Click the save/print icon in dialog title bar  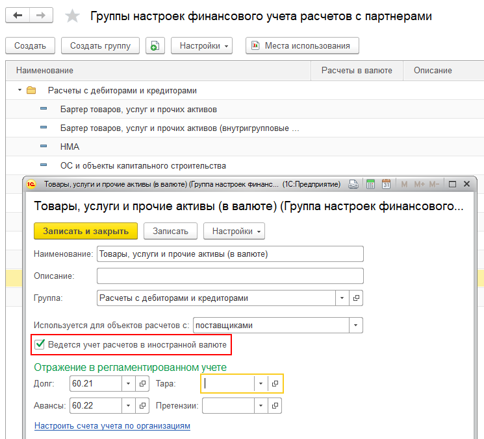(x=353, y=184)
